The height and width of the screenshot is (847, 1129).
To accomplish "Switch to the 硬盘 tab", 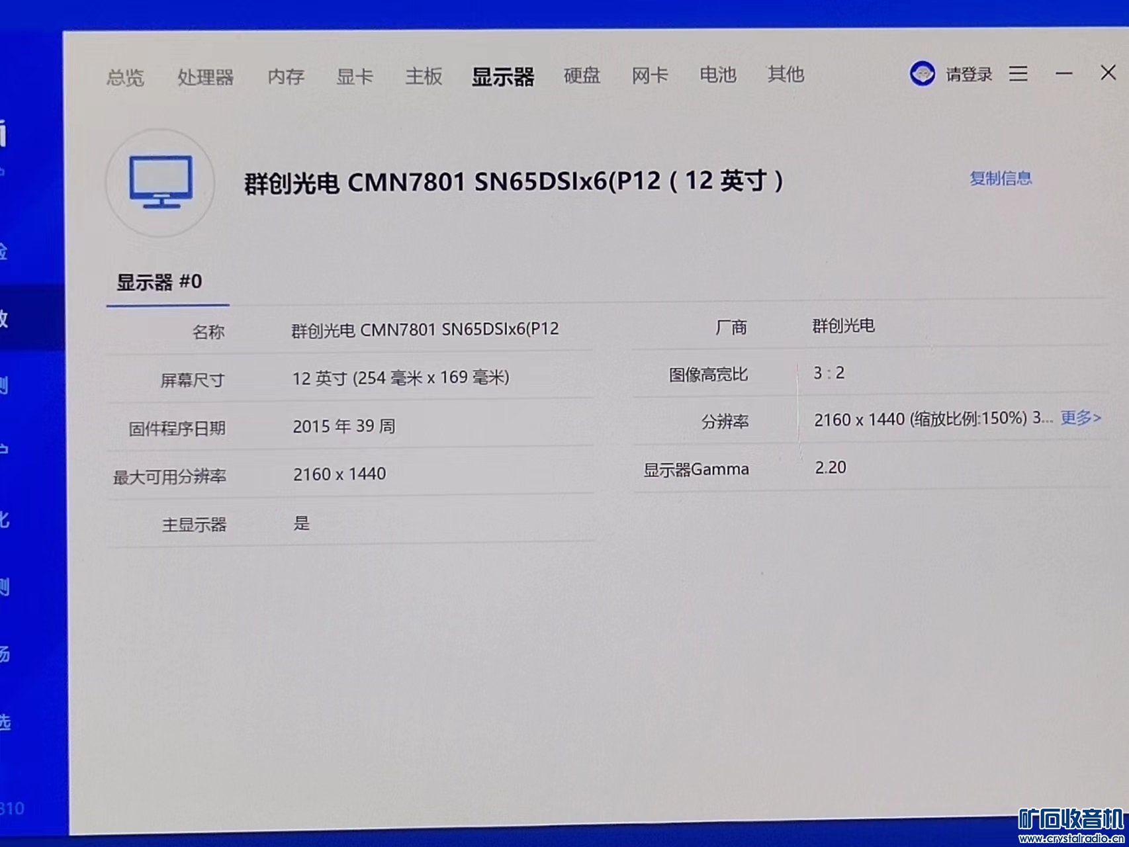I will click(x=582, y=75).
